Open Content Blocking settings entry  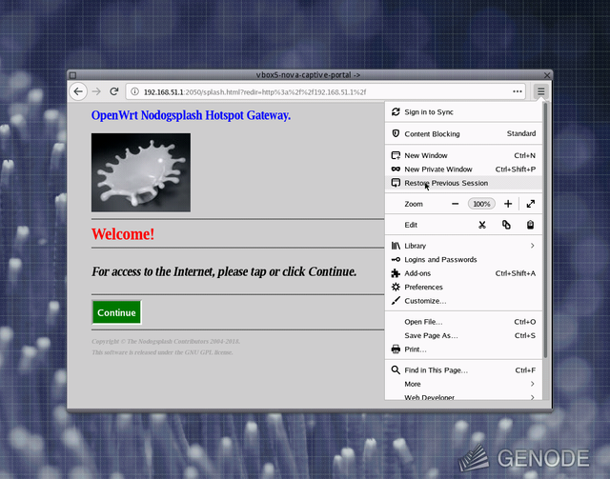pos(464,133)
